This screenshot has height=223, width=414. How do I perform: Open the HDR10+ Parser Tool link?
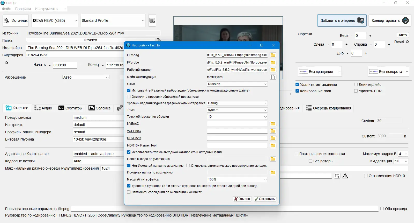pos(142,145)
